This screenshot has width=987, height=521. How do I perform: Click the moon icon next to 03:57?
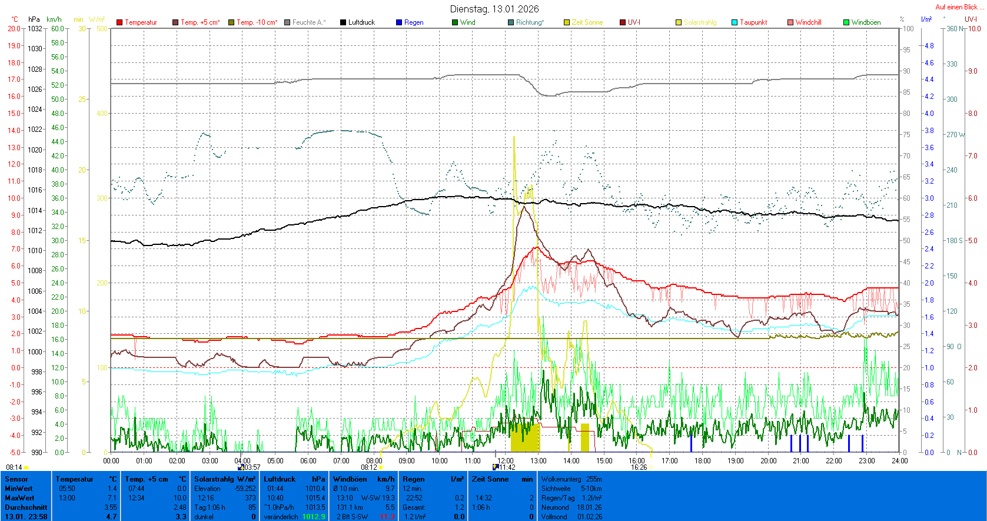click(240, 467)
